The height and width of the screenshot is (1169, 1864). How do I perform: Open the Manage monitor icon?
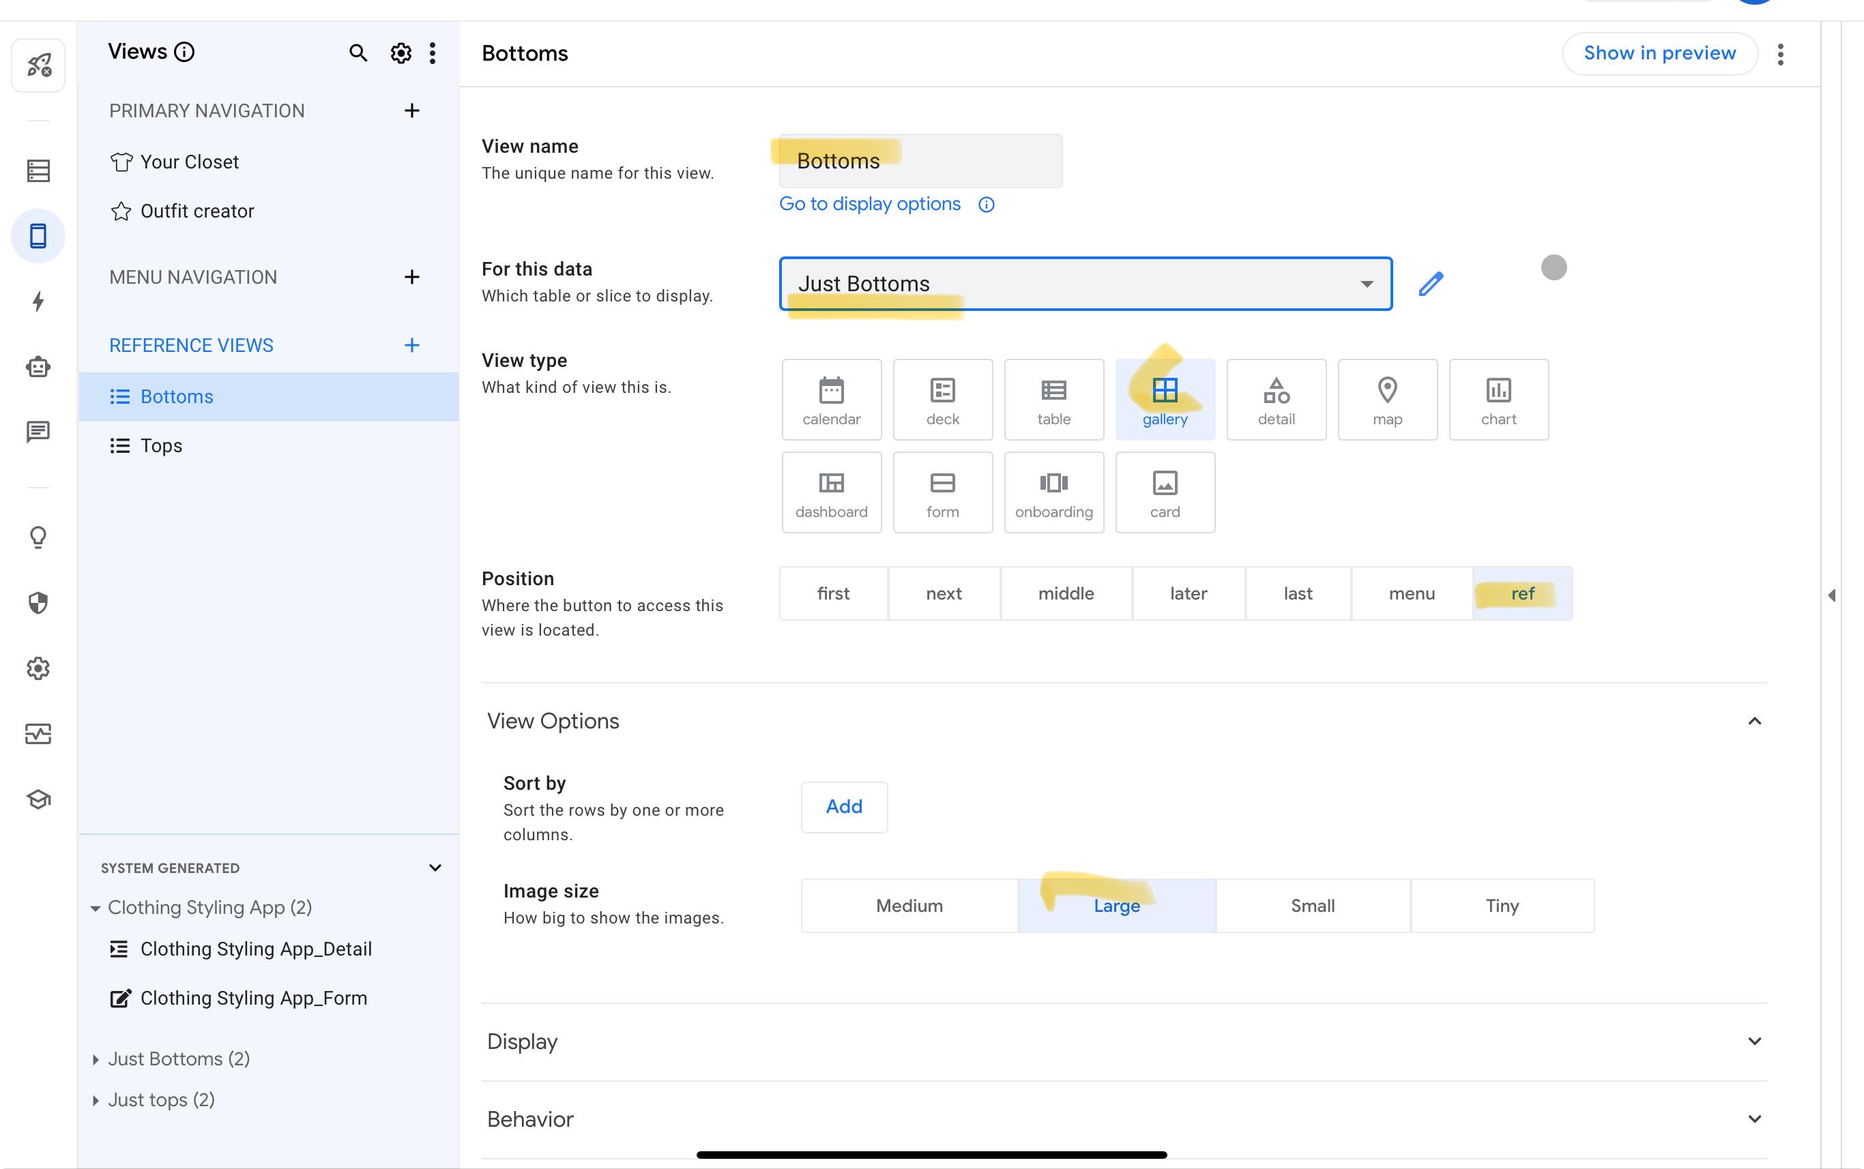point(39,734)
